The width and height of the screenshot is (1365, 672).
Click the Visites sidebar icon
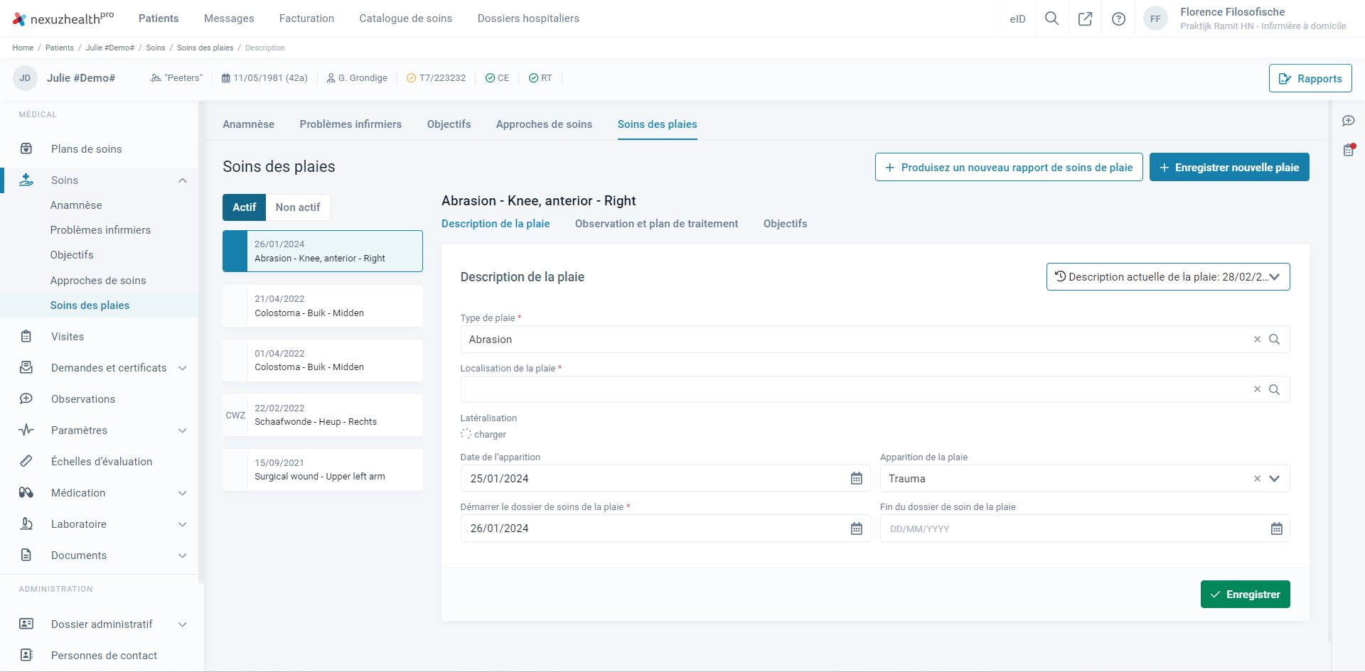click(26, 336)
